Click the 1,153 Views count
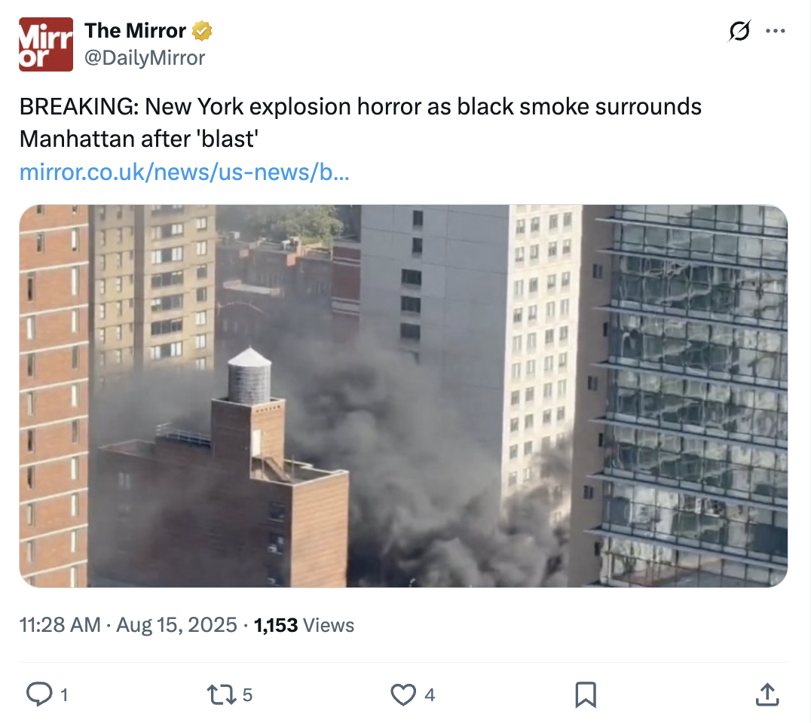The image size is (811, 723). pyautogui.click(x=305, y=625)
